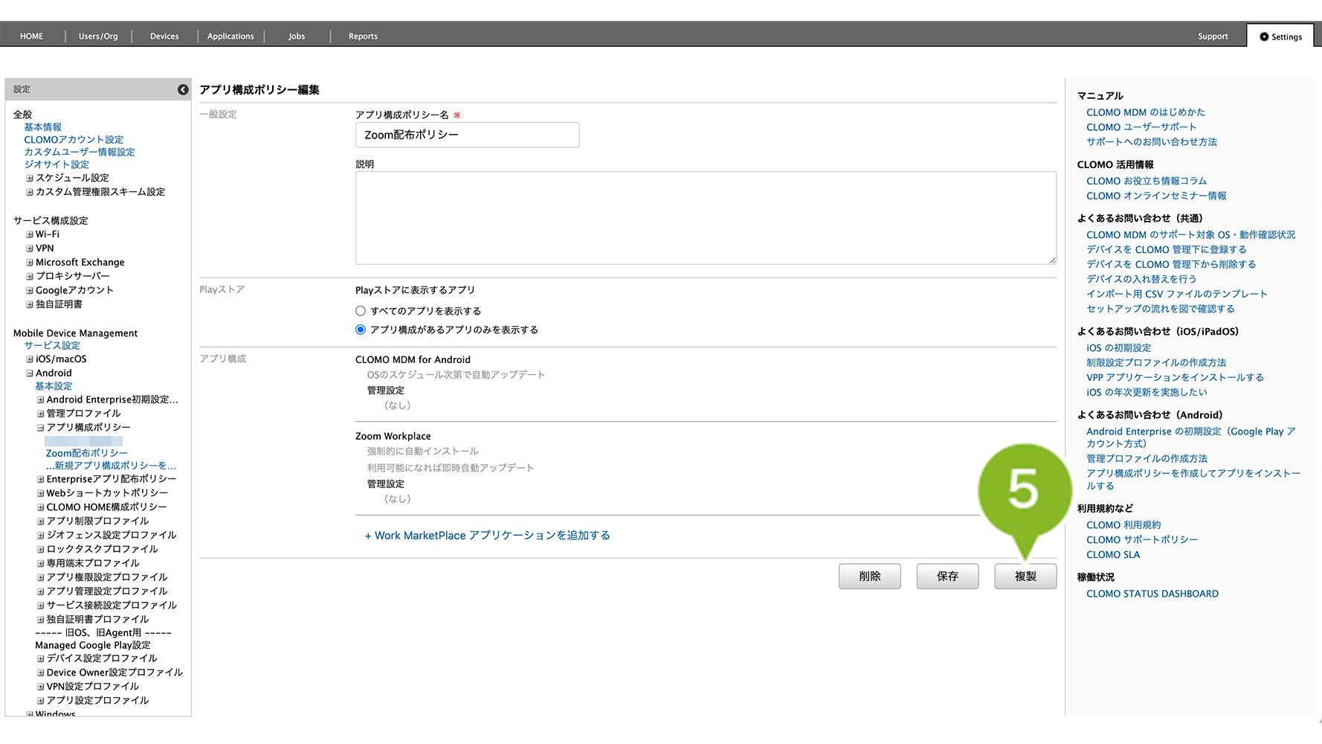The height and width of the screenshot is (744, 1322).
Task: Expand the Microsoft Exchange node
Action: [30, 263]
